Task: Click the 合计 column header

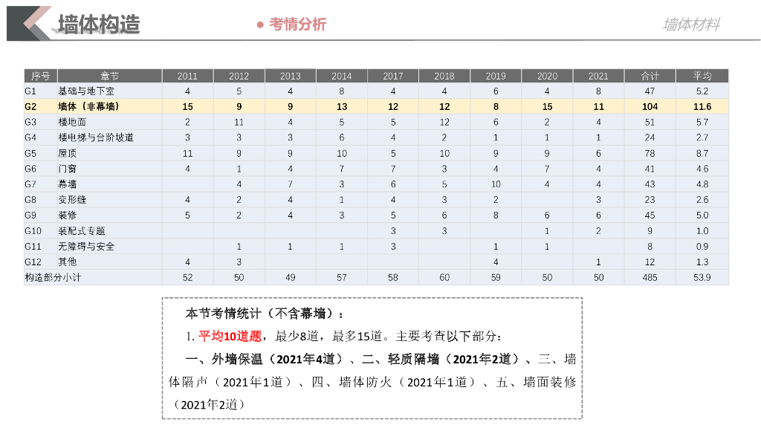Action: click(650, 76)
